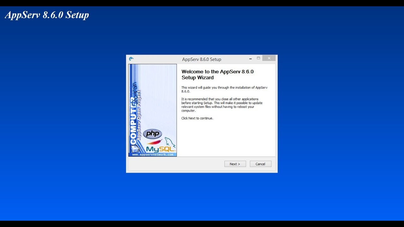
Task: Click the maximize button in title bar
Action: (258, 58)
